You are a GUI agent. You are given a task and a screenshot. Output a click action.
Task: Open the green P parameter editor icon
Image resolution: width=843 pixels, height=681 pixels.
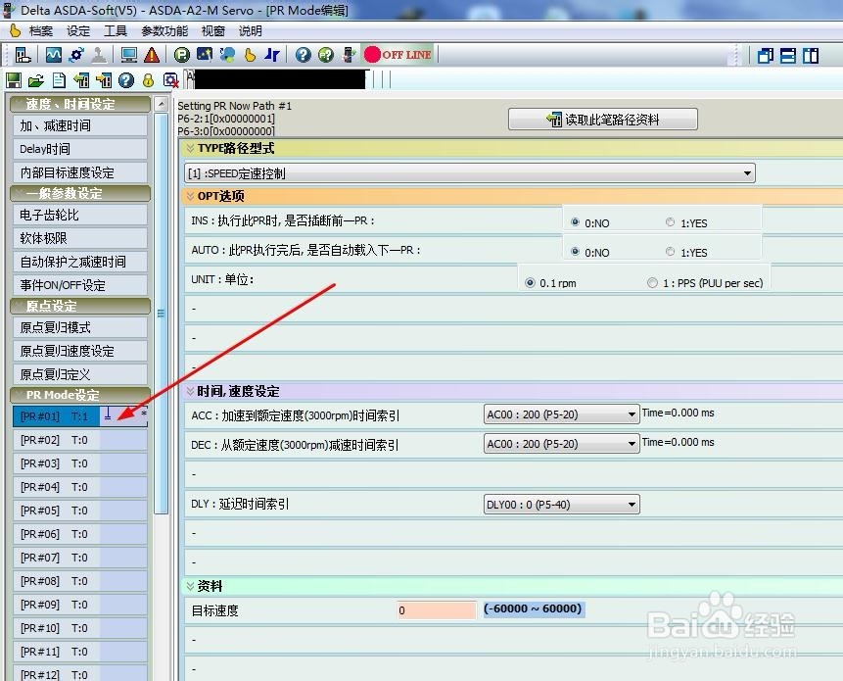click(x=182, y=55)
